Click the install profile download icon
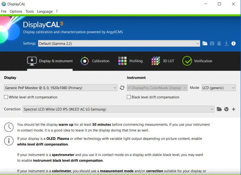This screenshot has height=175, width=241. pyautogui.click(x=226, y=43)
